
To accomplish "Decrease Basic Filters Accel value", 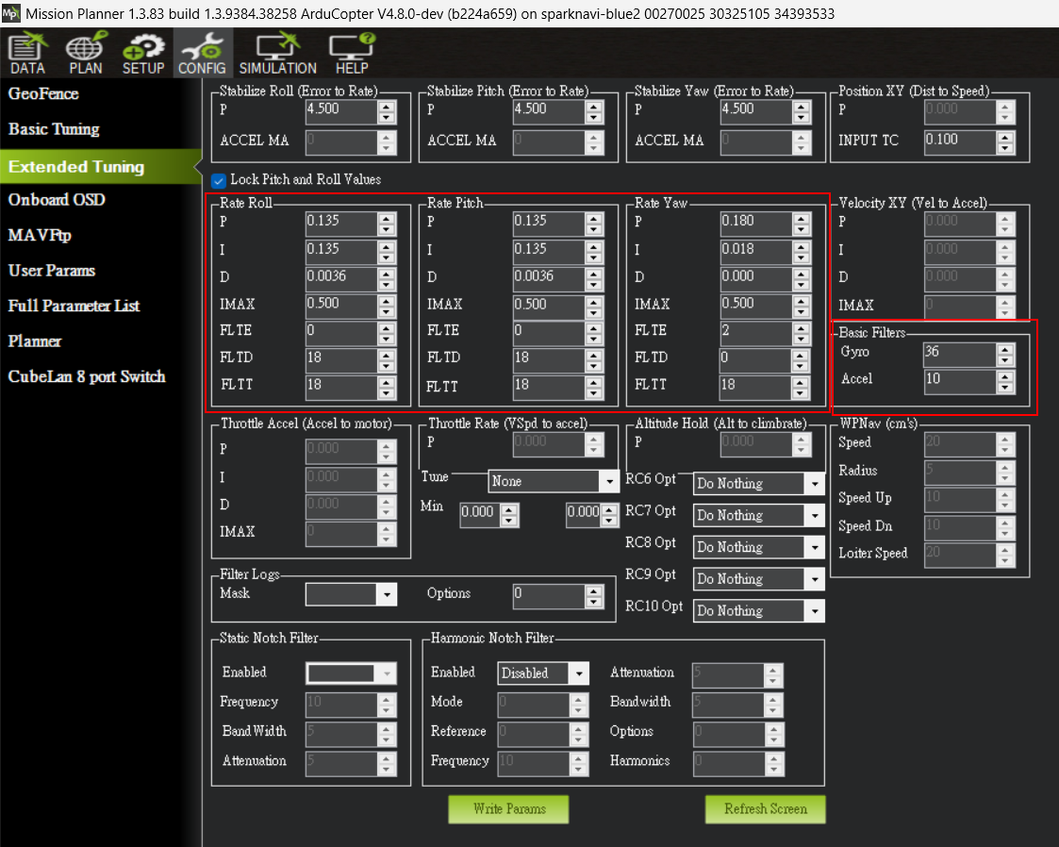I will click(x=1005, y=387).
